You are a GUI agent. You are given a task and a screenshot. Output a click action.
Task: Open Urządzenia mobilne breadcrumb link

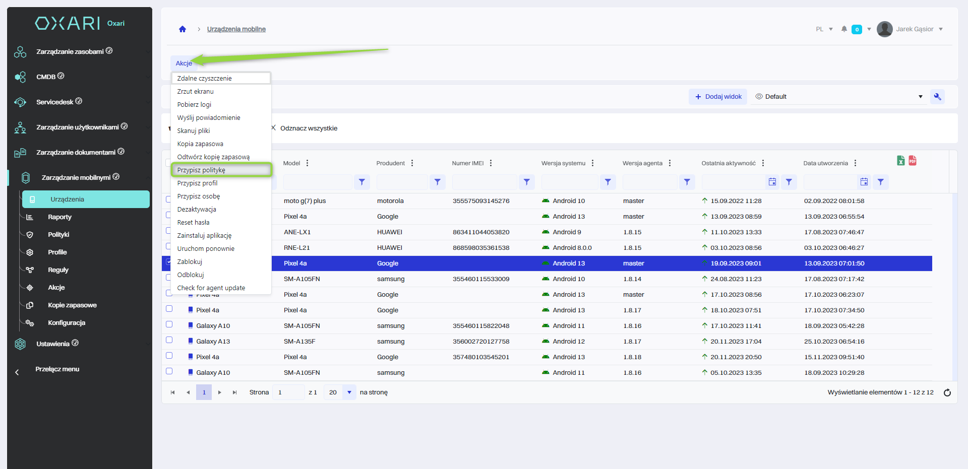(236, 29)
